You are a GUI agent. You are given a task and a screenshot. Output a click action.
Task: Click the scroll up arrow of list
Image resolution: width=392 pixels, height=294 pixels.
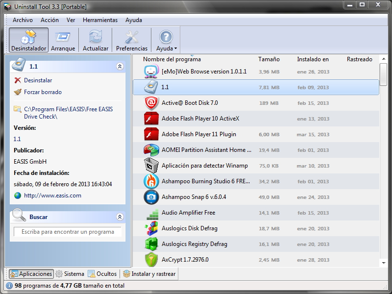[x=384, y=59]
